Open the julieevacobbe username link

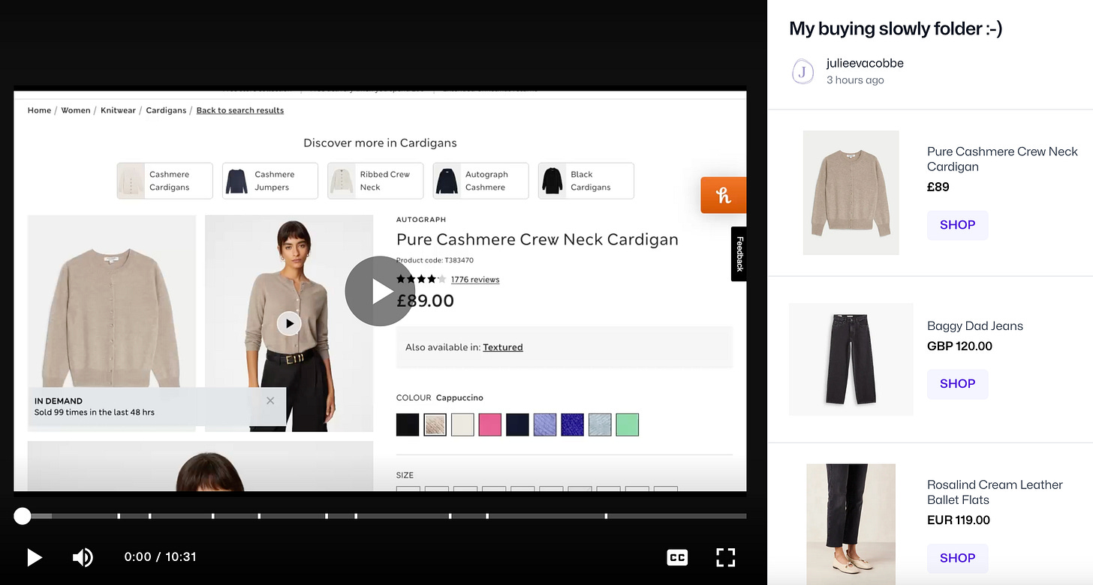coord(865,63)
